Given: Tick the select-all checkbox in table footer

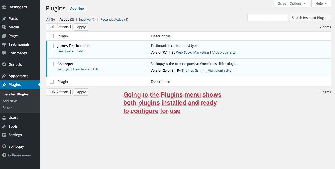Looking at the screenshot, I should click(52, 82).
